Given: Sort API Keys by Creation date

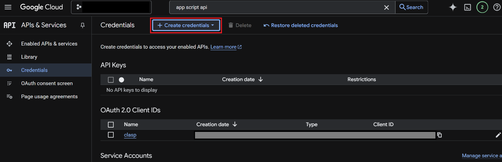Looking at the screenshot, I should click(x=238, y=80).
